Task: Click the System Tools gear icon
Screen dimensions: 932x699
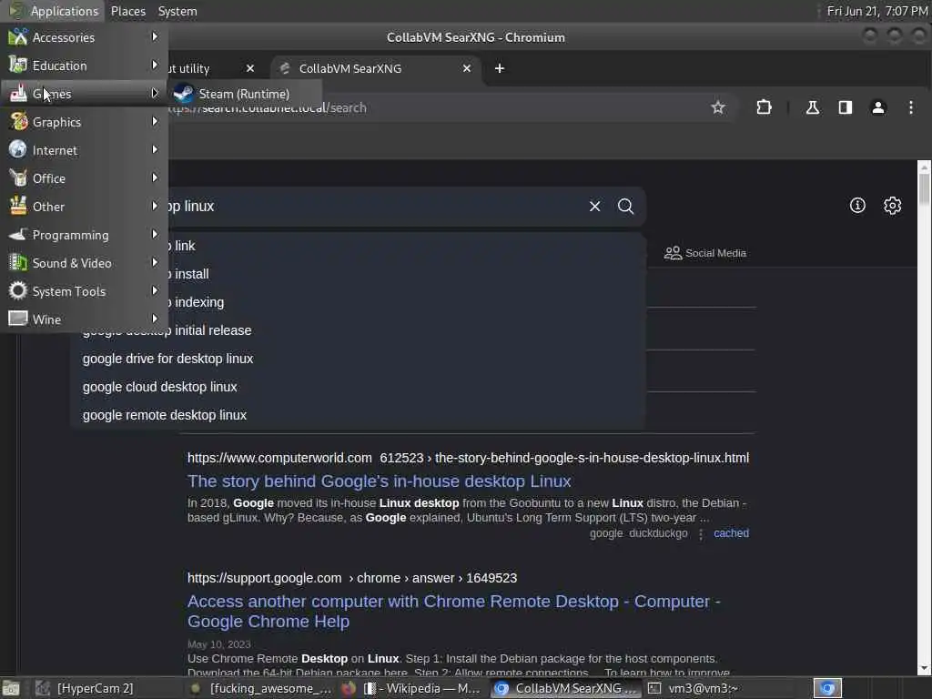Action: (x=18, y=290)
